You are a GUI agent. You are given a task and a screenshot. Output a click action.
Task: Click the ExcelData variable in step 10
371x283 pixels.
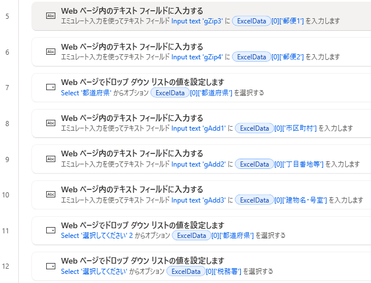[x=254, y=200]
